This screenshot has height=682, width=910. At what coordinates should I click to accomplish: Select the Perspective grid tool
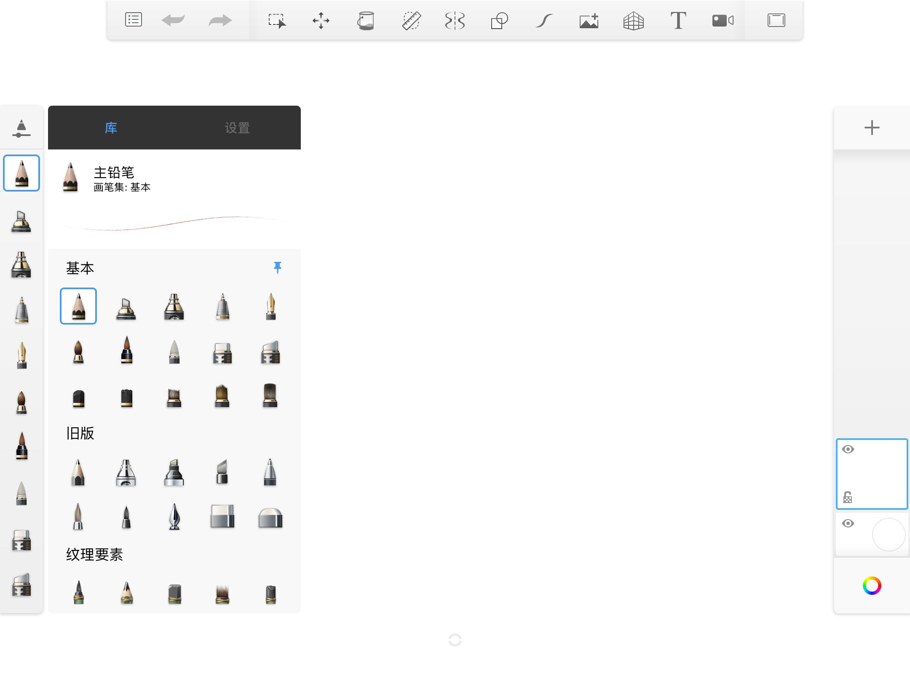[633, 20]
